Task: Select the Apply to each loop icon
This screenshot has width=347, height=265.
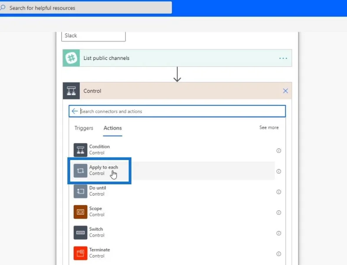Action: click(80, 170)
